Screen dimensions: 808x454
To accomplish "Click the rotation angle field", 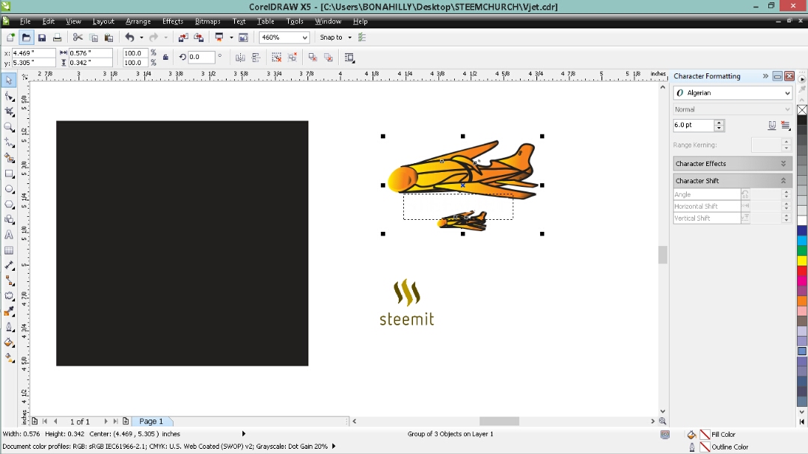I will point(201,57).
